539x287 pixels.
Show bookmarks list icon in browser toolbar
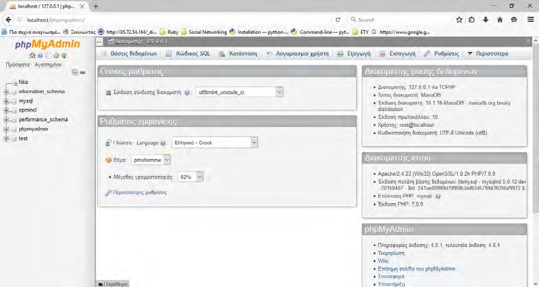[x=472, y=20]
